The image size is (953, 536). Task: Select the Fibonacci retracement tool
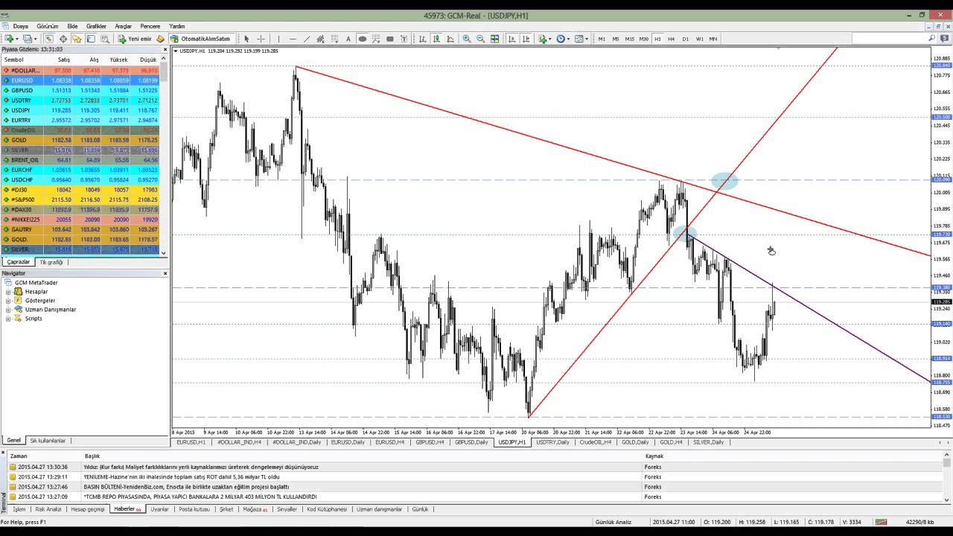334,39
